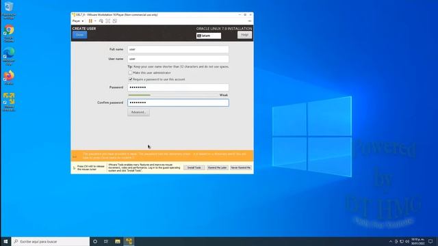The width and height of the screenshot is (438, 246).
Task: Click the blue Done button
Action: 79,35
